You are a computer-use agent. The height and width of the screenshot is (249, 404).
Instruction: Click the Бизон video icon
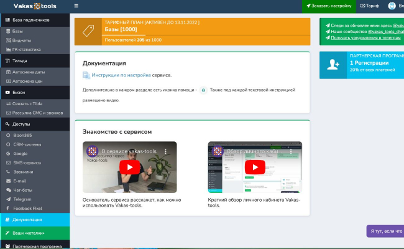(7, 92)
